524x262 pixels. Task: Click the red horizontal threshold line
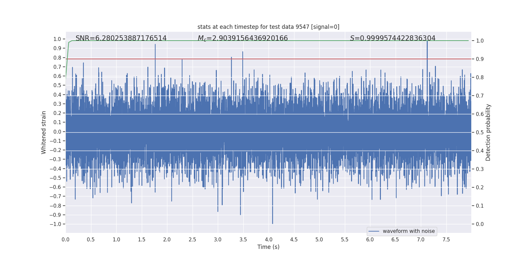[269, 59]
